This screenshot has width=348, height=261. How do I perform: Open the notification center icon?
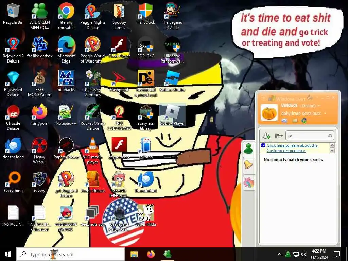[x=337, y=254]
